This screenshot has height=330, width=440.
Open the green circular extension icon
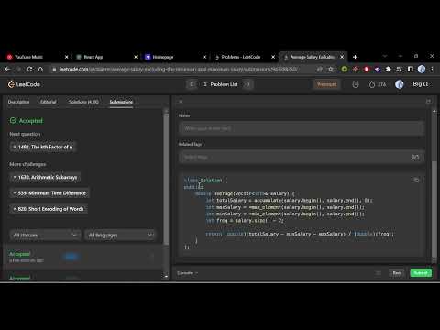point(345,70)
